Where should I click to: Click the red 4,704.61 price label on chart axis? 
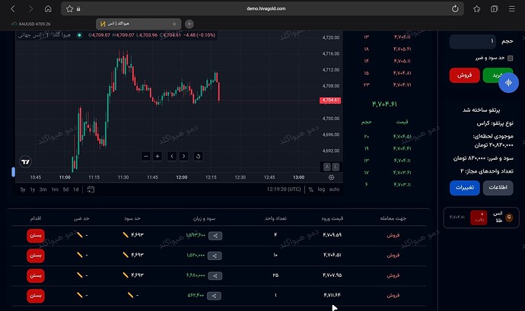point(330,100)
